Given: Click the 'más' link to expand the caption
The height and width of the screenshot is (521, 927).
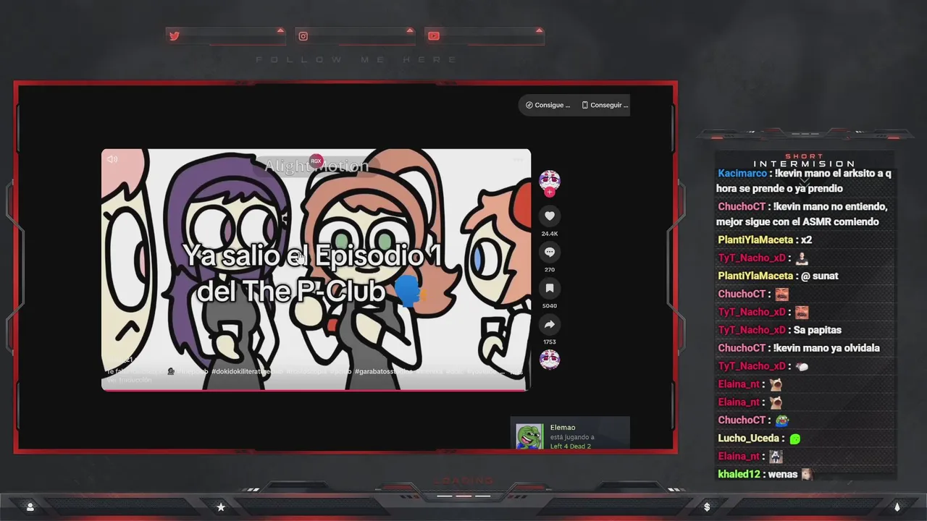Looking at the screenshot, I should pos(516,371).
